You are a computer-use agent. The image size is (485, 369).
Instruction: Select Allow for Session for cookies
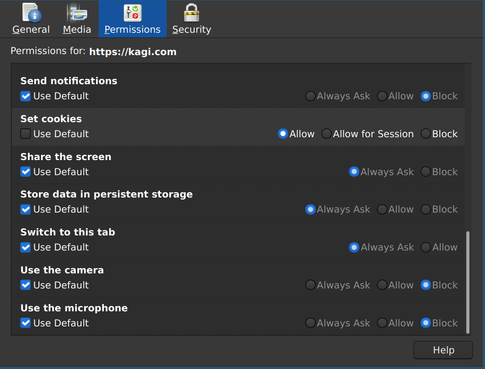click(x=327, y=134)
